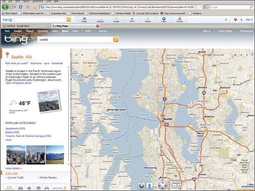Show more popular categories
Viewport: 255px width, 191px height.
[8, 140]
